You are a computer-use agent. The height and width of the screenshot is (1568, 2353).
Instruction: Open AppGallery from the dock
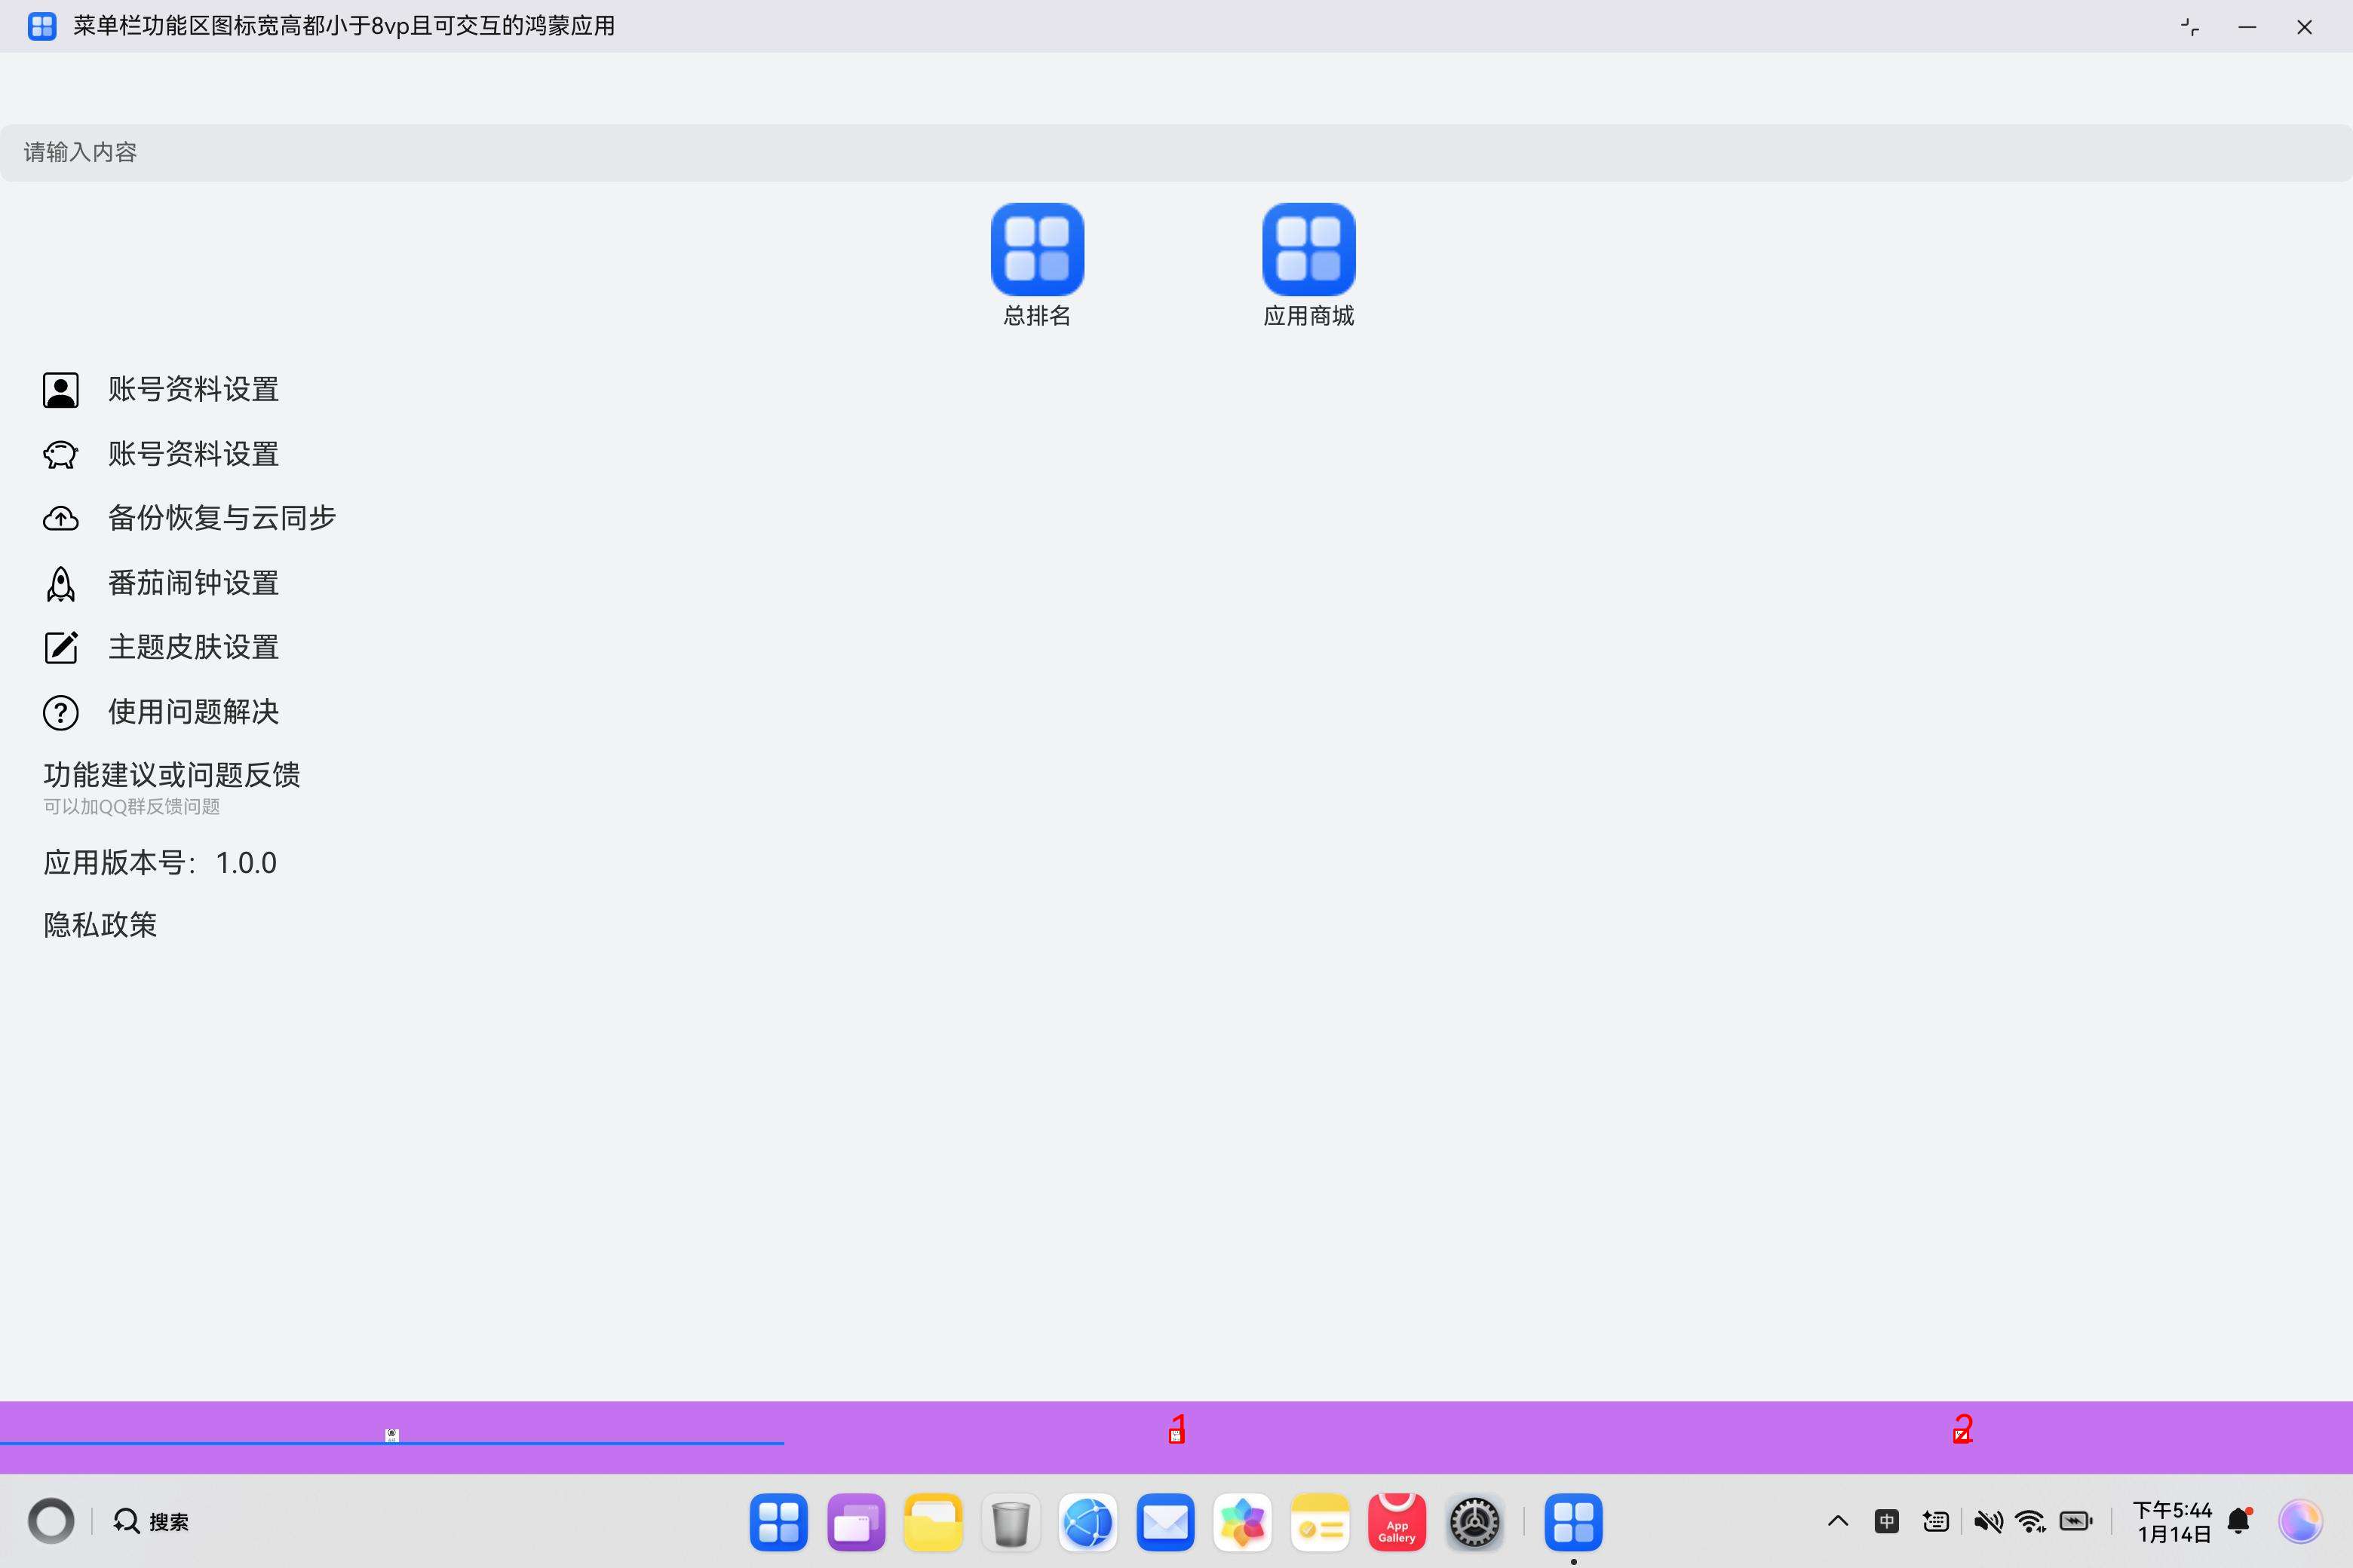coord(1397,1523)
